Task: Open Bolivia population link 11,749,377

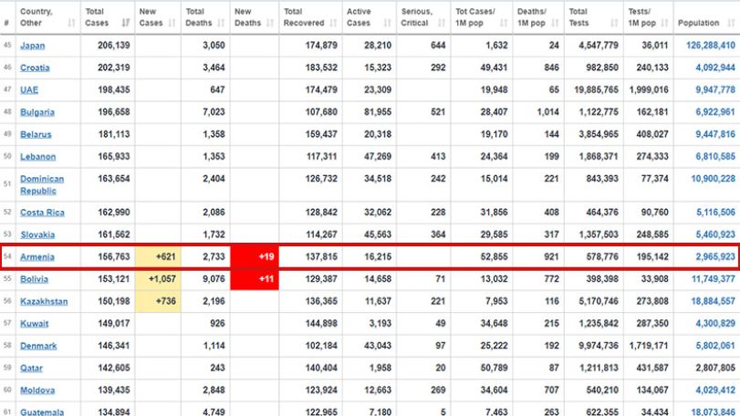Action: tap(714, 279)
